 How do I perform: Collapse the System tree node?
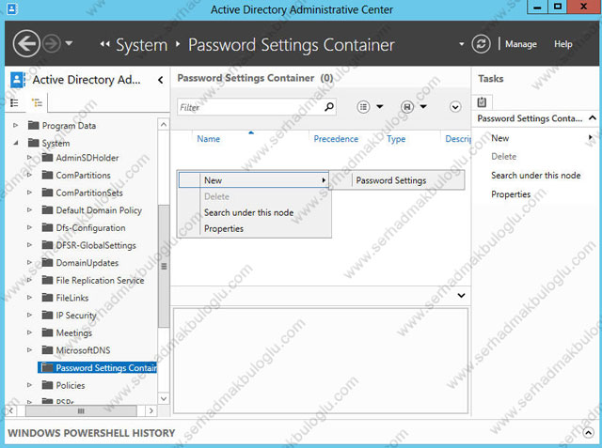tap(15, 143)
